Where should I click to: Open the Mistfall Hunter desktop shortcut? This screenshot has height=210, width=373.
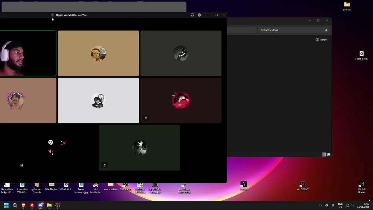[362, 188]
